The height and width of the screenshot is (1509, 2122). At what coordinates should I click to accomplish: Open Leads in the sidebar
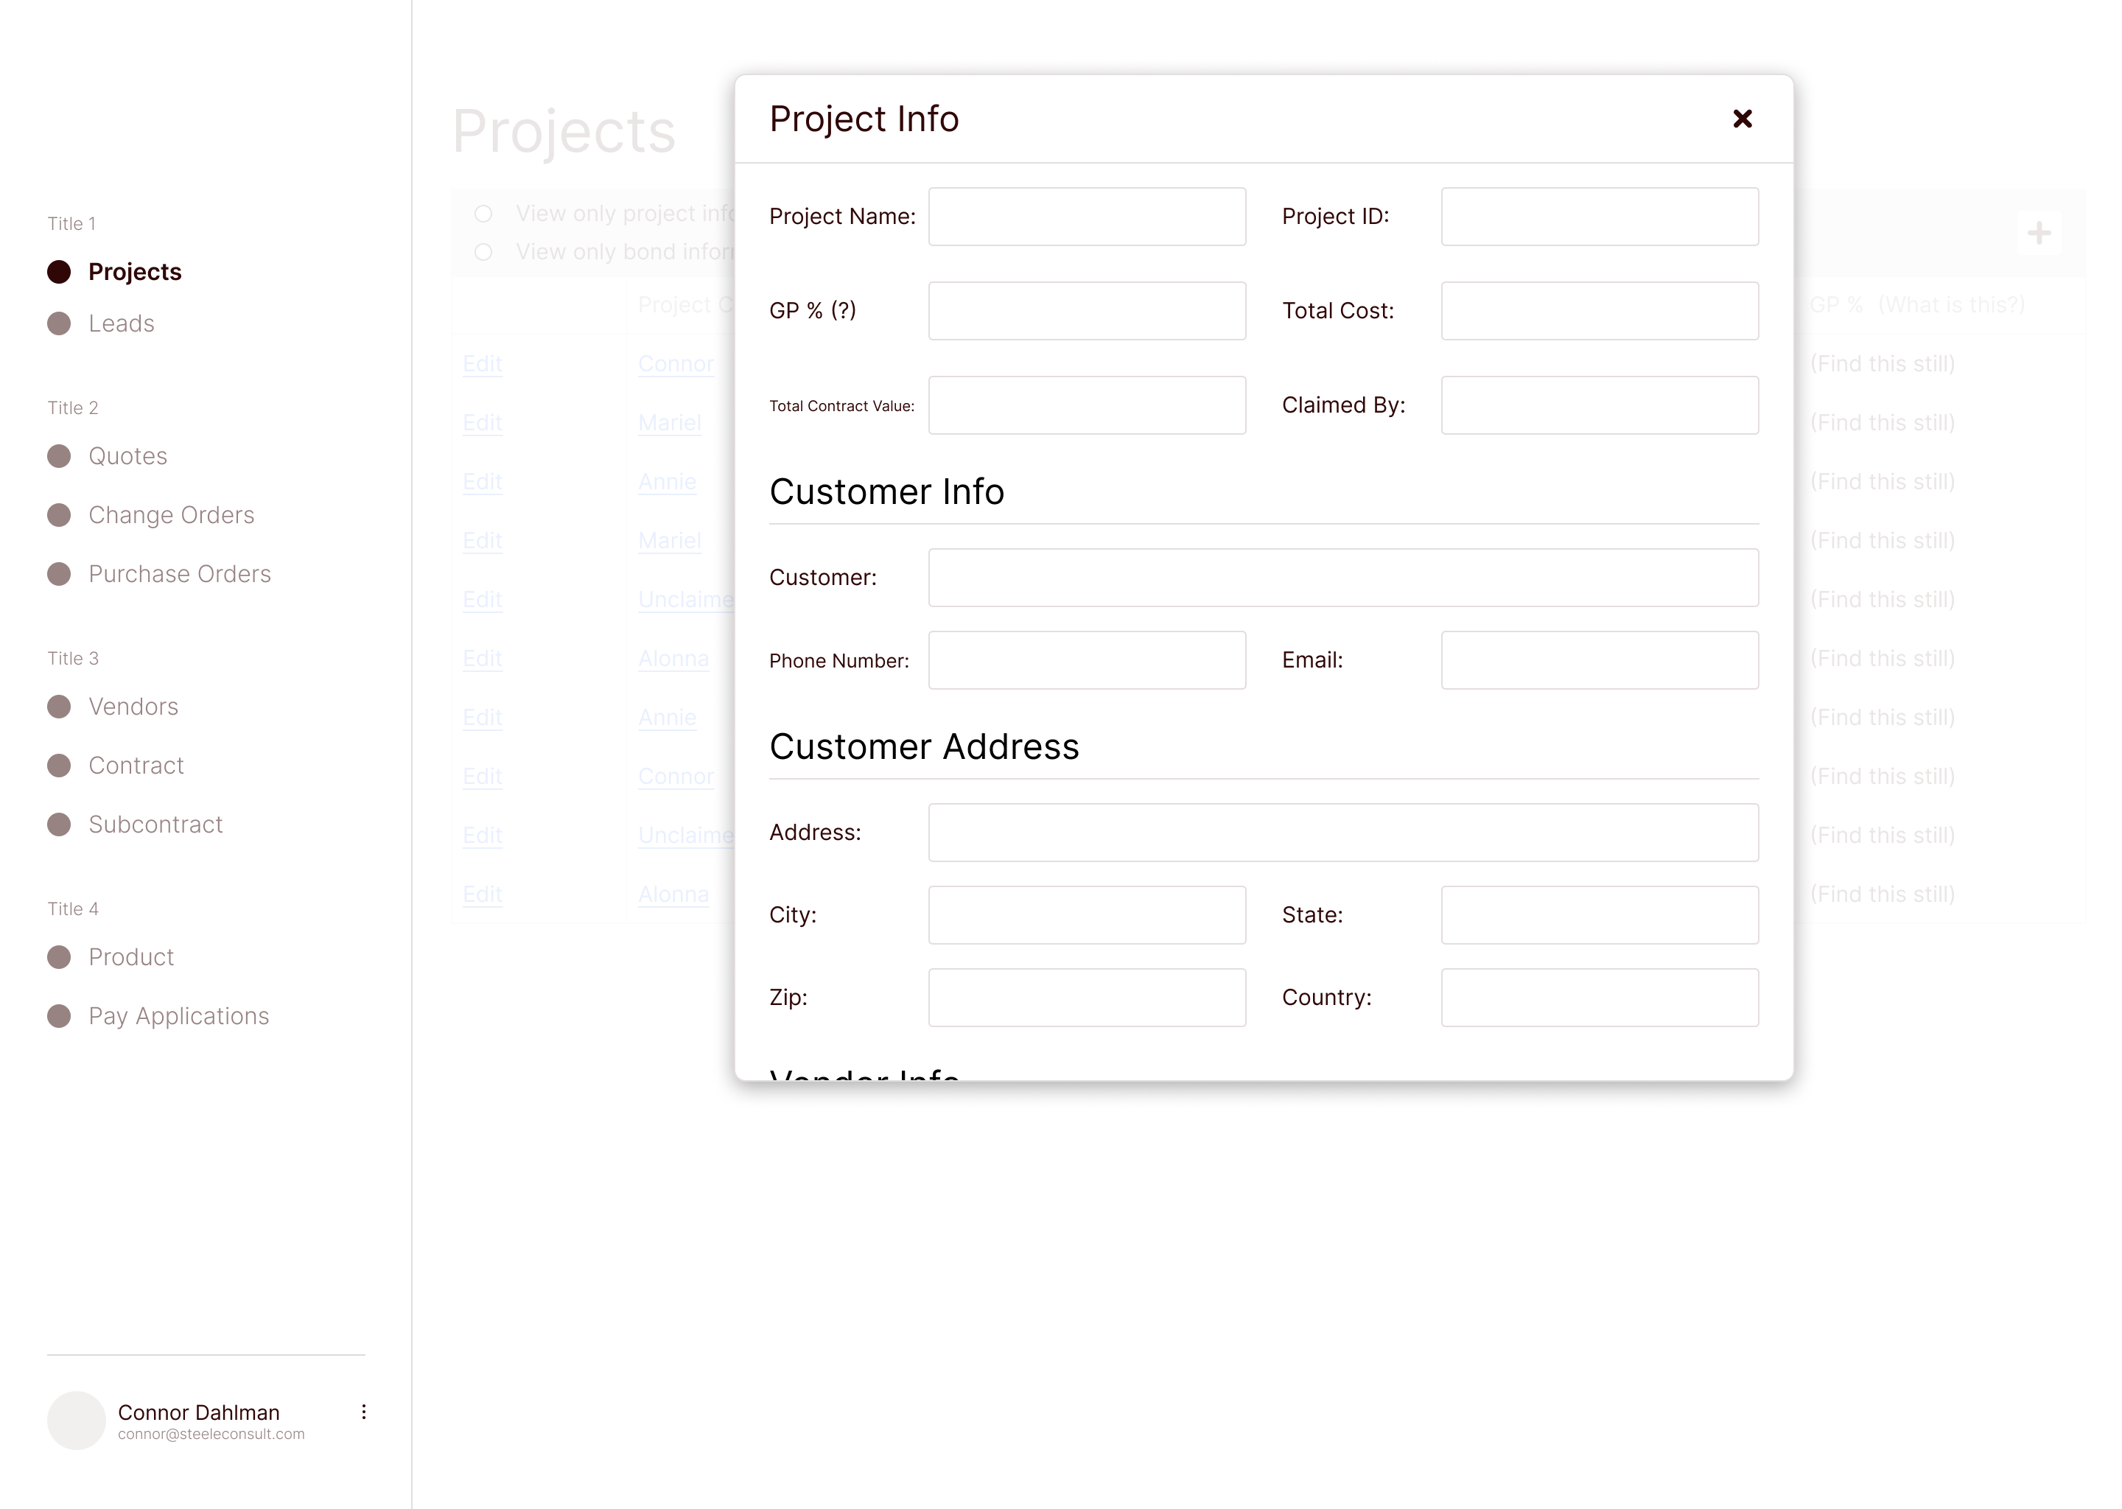(121, 323)
